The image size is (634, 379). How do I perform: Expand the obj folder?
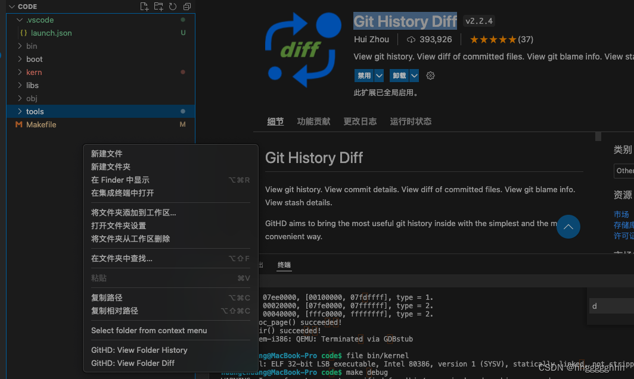(20, 99)
